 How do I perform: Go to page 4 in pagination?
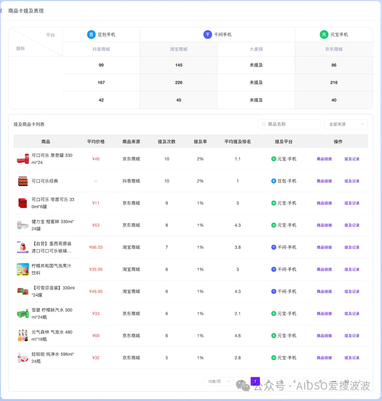point(294,381)
